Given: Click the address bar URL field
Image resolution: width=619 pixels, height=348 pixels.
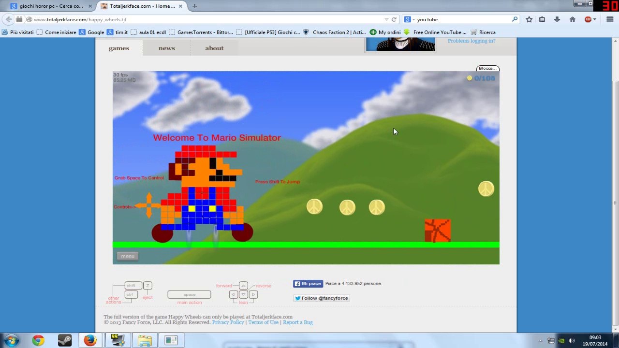Looking at the screenshot, I should coord(208,19).
